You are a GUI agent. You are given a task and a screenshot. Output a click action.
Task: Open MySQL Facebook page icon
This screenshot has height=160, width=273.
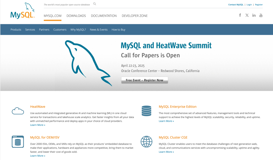[240, 15]
